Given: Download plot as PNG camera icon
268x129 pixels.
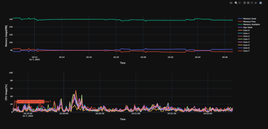Looking at the screenshot, I should tap(231, 3).
